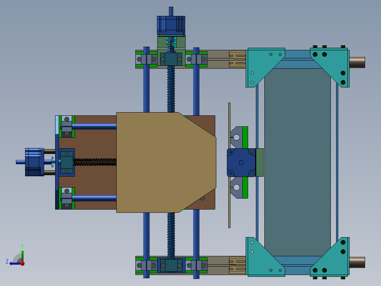The image size is (381, 286).
Task: Select the large tan angled carriage plate
Action: (166, 162)
